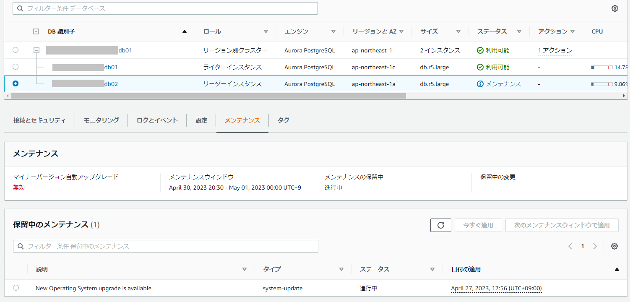This screenshot has height=302, width=630.
Task: Focus the database filter field
Action: [x=165, y=8]
